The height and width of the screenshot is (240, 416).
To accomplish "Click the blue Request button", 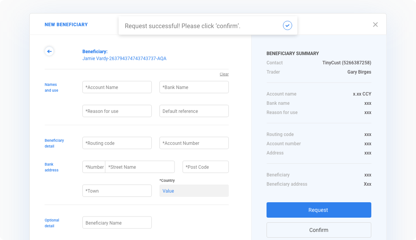I will coord(319,210).
